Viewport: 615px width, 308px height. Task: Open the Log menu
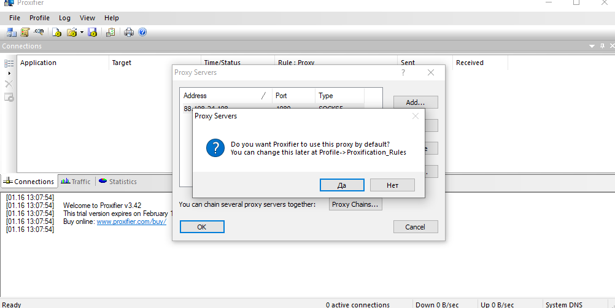click(x=64, y=18)
